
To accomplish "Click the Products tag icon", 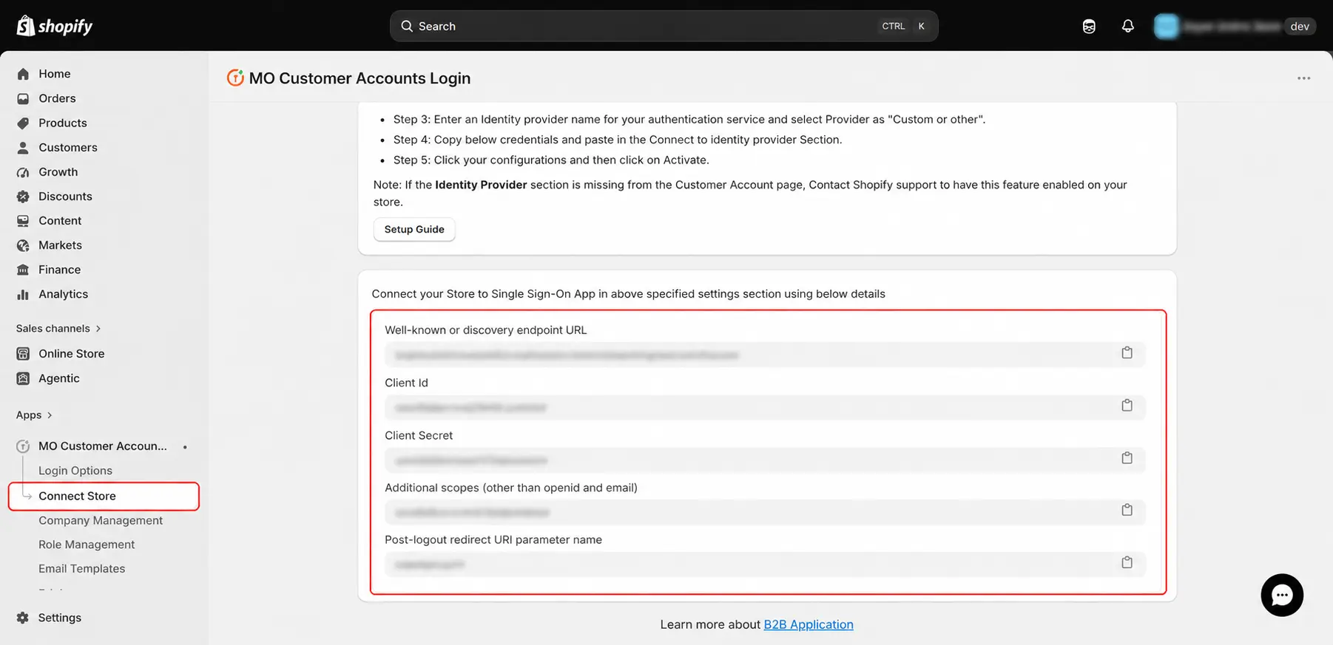I will 23,123.
